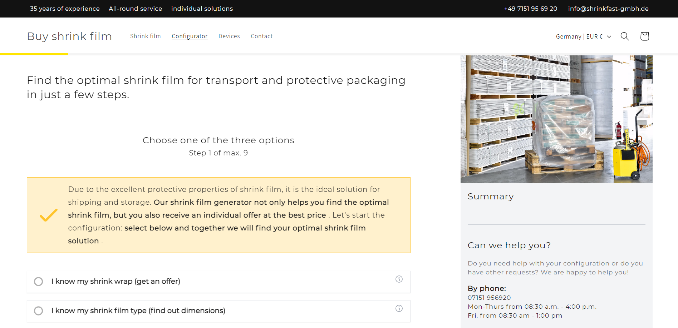Click info icon for shrink wrap option
The image size is (678, 328).
399,279
